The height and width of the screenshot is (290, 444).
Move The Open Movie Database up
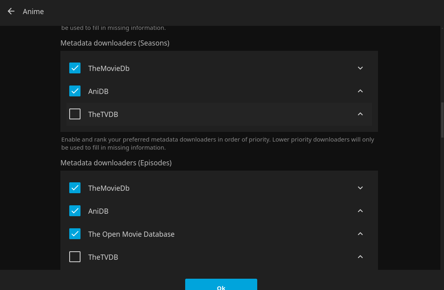click(360, 234)
